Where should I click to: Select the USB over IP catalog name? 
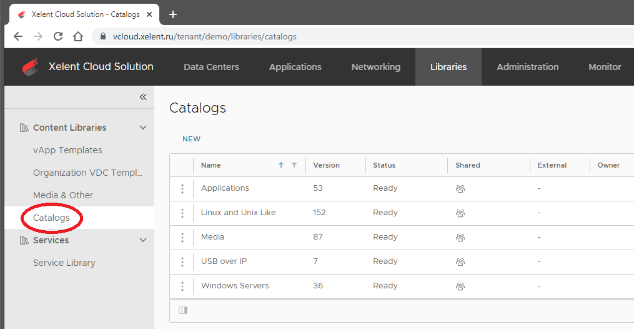pos(224,261)
